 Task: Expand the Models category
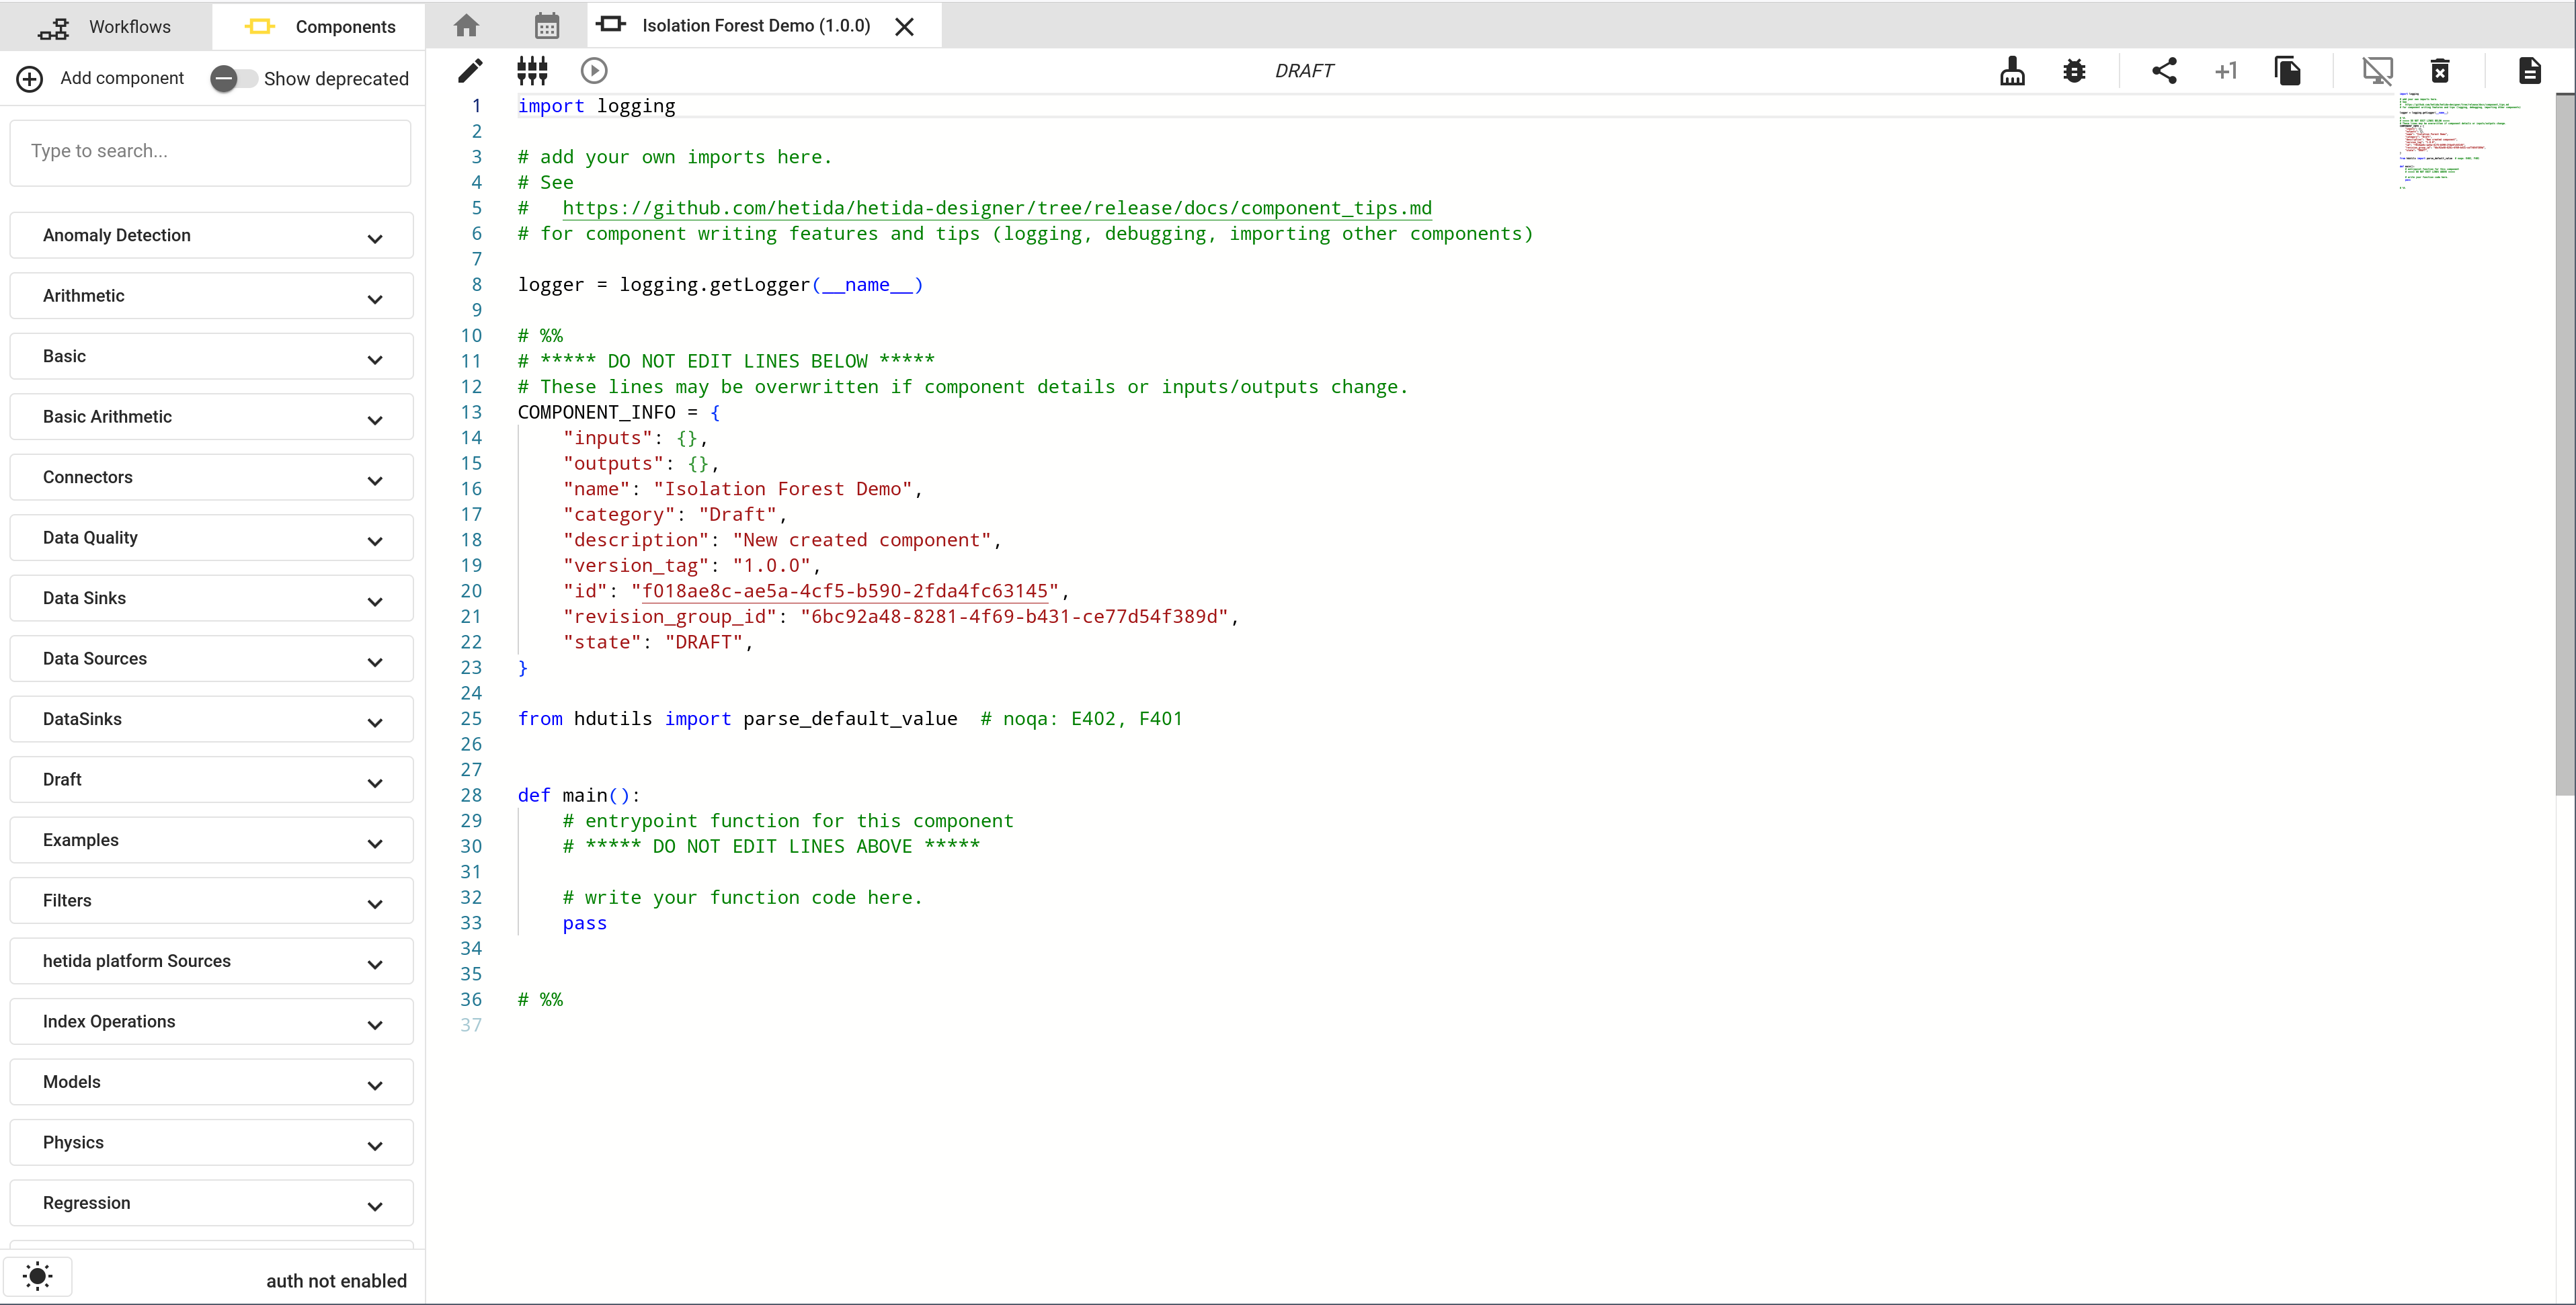[211, 1082]
